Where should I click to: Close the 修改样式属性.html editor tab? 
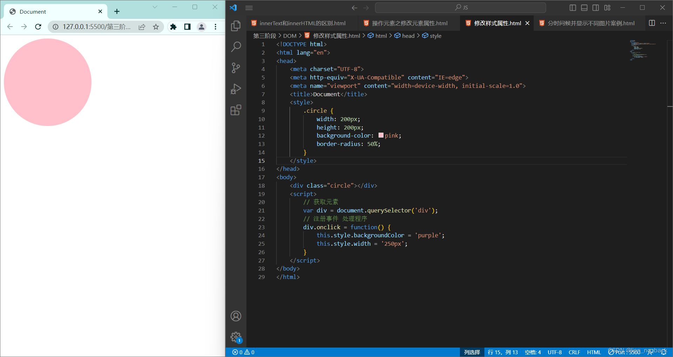(527, 23)
